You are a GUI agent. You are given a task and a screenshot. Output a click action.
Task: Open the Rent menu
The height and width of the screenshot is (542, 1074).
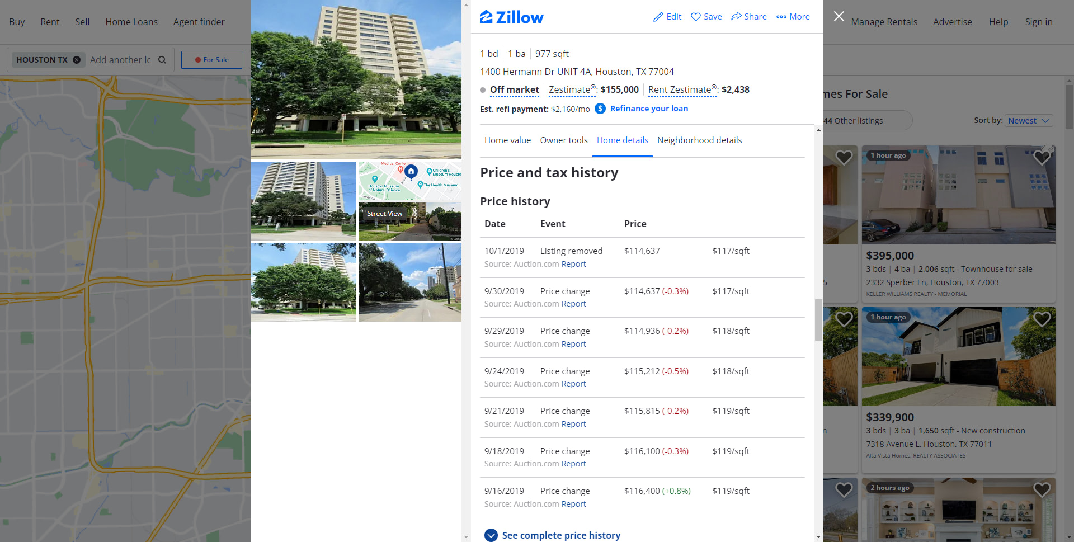coord(50,22)
